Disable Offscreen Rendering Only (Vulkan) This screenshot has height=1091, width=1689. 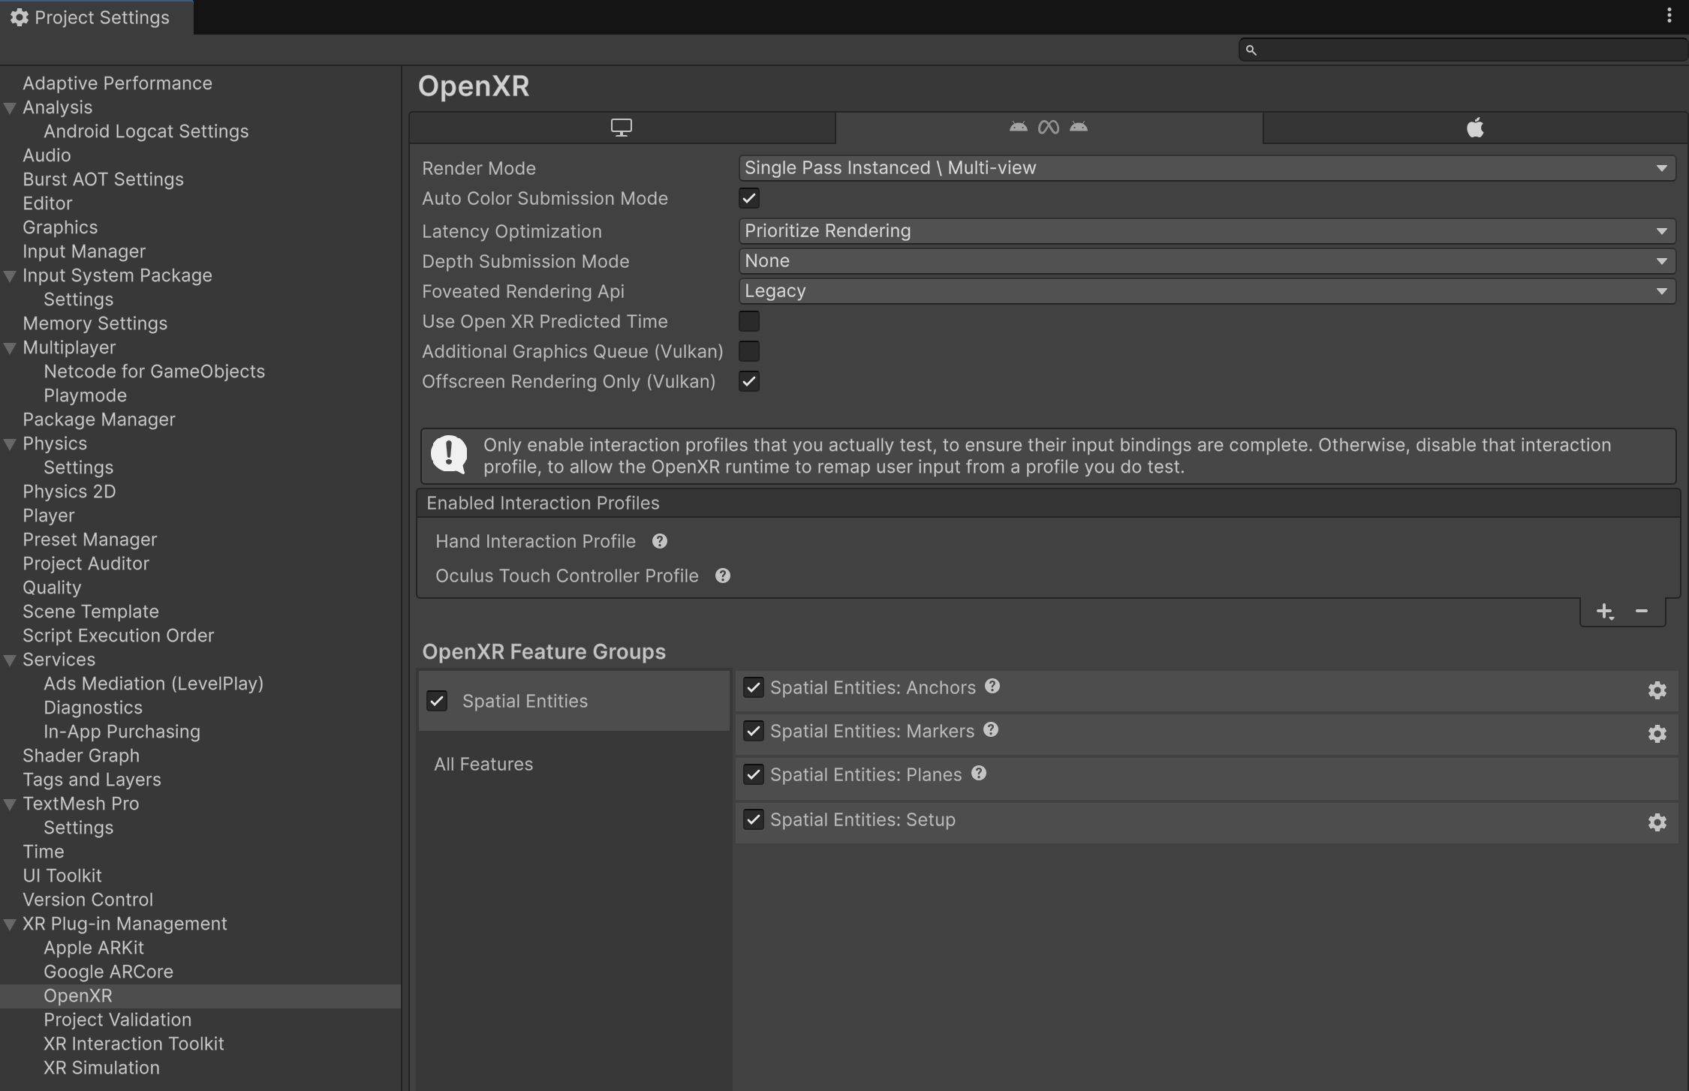click(x=749, y=381)
